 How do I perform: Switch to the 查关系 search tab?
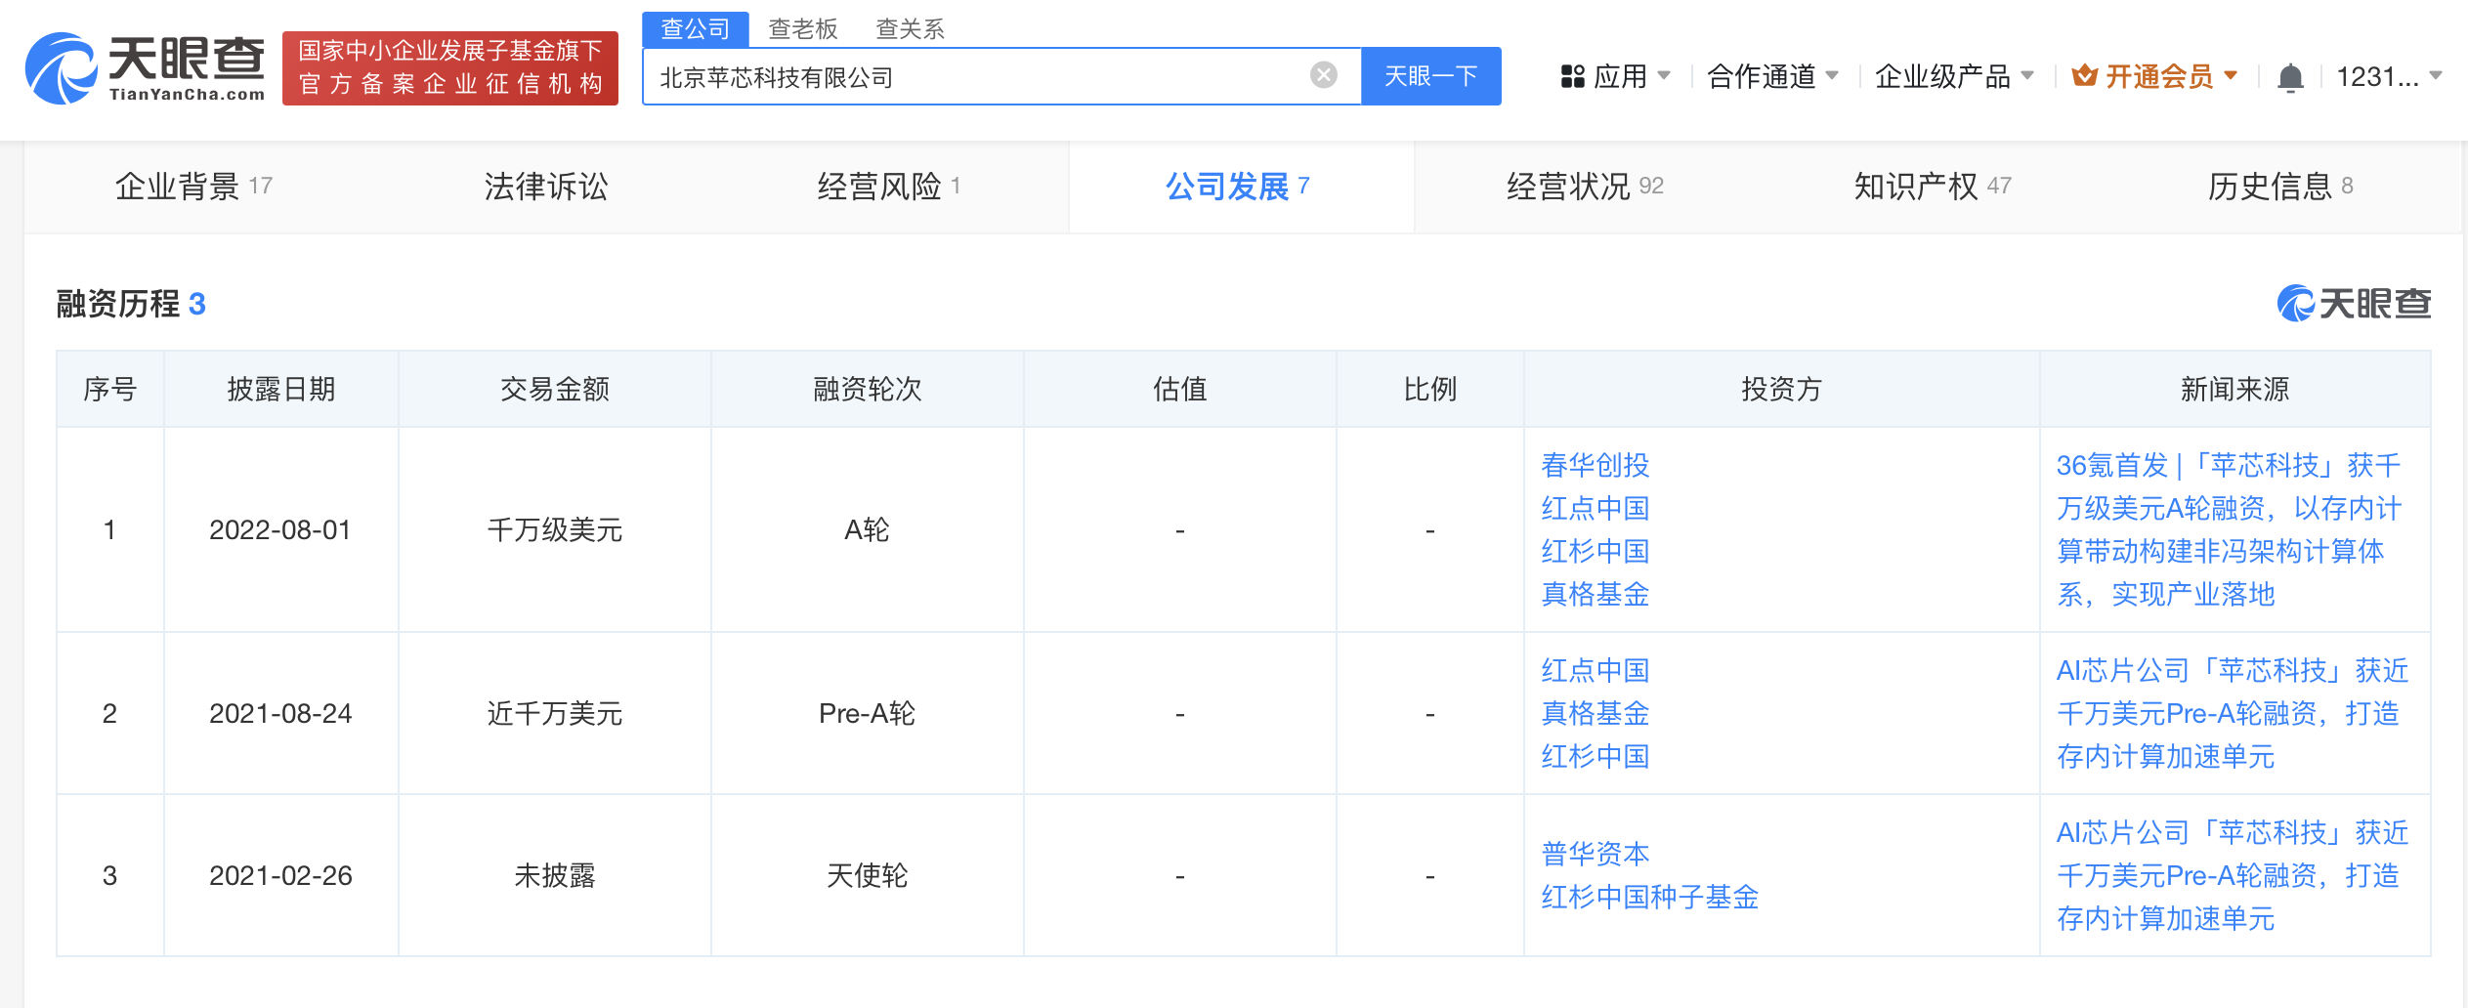point(910,29)
